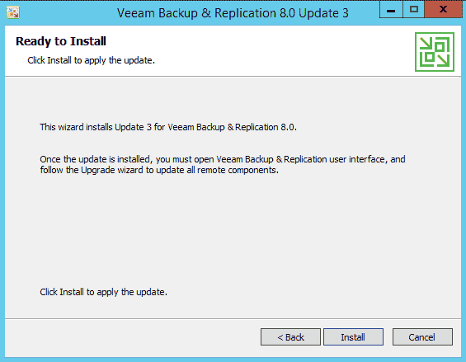This screenshot has width=466, height=362.
Task: Click the bottom 'Click Install to apply' text
Action: pos(103,292)
